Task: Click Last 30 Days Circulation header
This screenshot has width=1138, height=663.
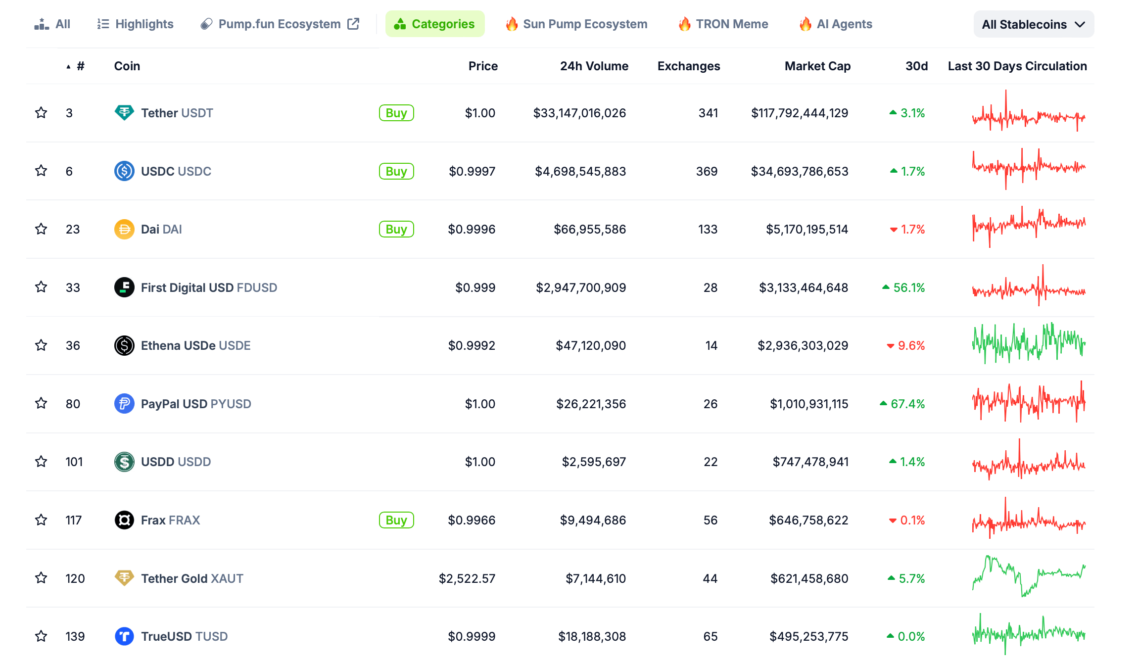Action: (1017, 66)
